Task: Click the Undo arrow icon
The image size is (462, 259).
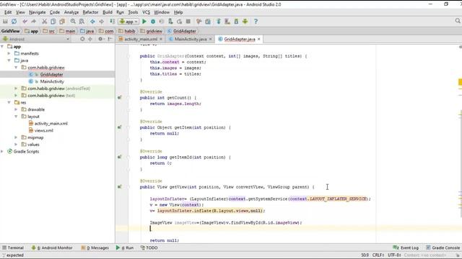Action: tap(25, 22)
